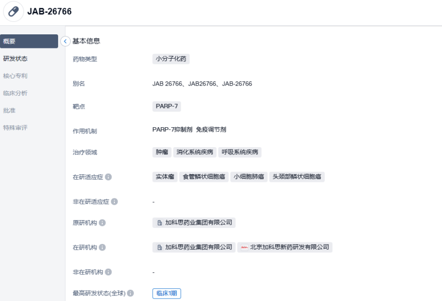442x301 pixels.
Task: Click info icon beside 非在研机构 label
Action: point(108,272)
